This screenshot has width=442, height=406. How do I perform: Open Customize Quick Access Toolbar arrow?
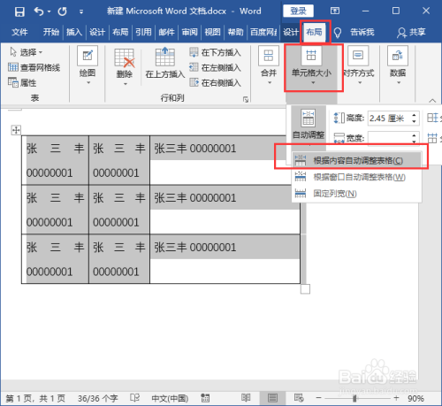coord(81,11)
